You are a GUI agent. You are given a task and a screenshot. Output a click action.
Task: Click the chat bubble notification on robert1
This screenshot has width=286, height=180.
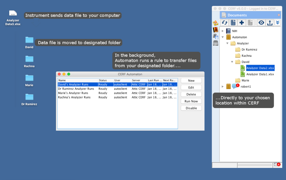click(235, 86)
